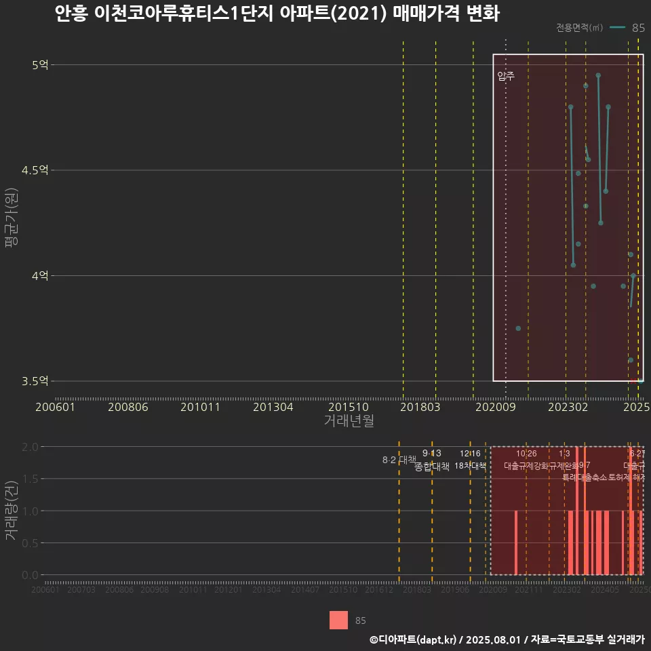This screenshot has width=651, height=651.
Task: Click the chart title '안흥 이천코아루휴티스1단지 아파트(2021) 매매가격 변화'
Action: tap(277, 14)
